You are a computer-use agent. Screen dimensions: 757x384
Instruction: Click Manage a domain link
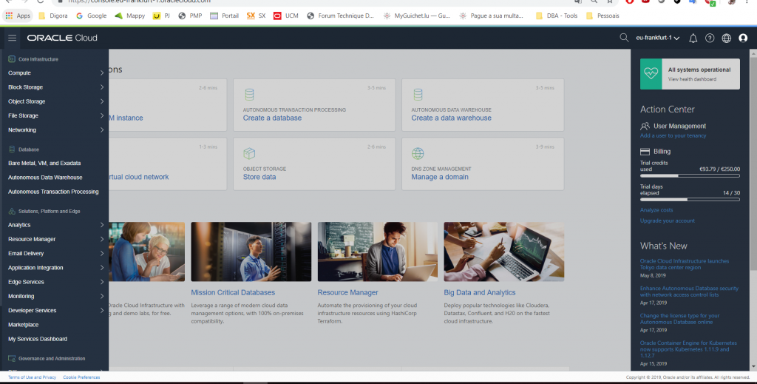[440, 177]
